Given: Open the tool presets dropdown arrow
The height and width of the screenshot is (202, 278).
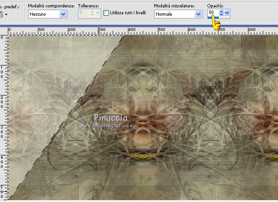Looking at the screenshot, I should [x=6, y=14].
